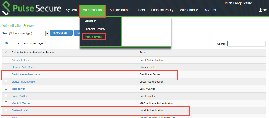269x118 pixels.
Task: Open the Guest Authentication link
Action: pyautogui.click(x=24, y=82)
